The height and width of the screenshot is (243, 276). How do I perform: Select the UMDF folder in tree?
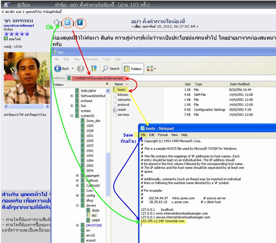pyautogui.click(x=93, y=220)
